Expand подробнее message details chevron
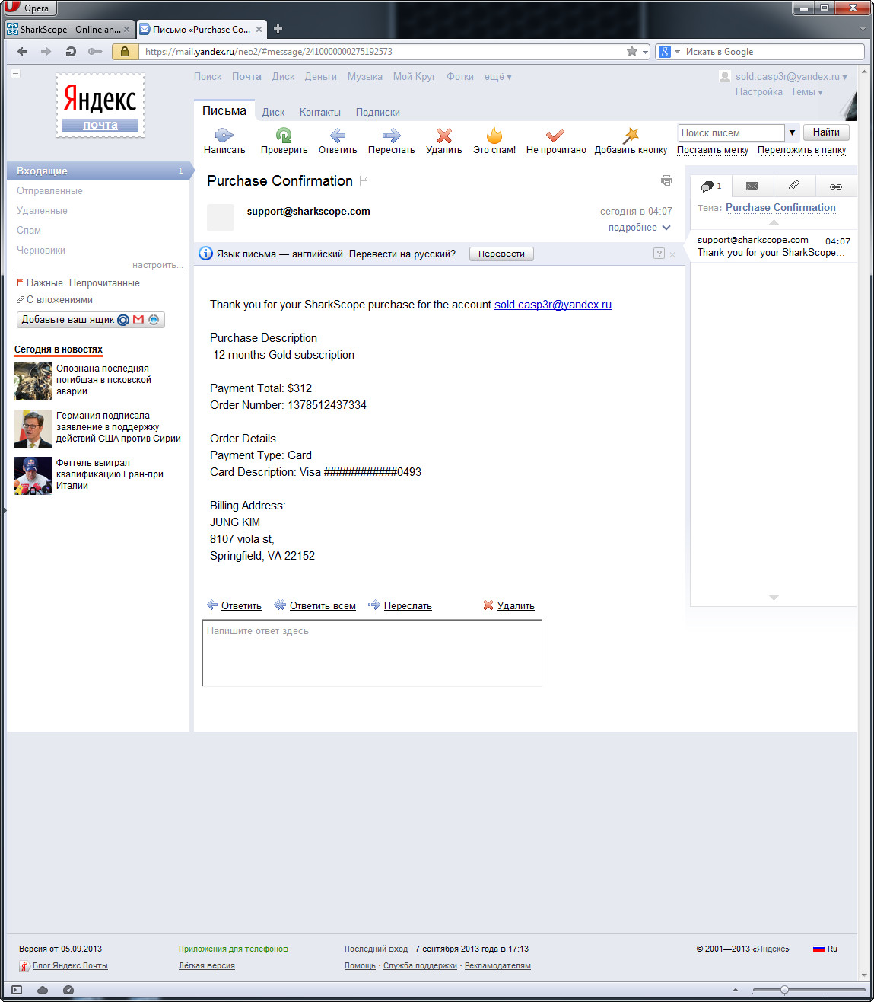This screenshot has width=874, height=1002. point(666,228)
